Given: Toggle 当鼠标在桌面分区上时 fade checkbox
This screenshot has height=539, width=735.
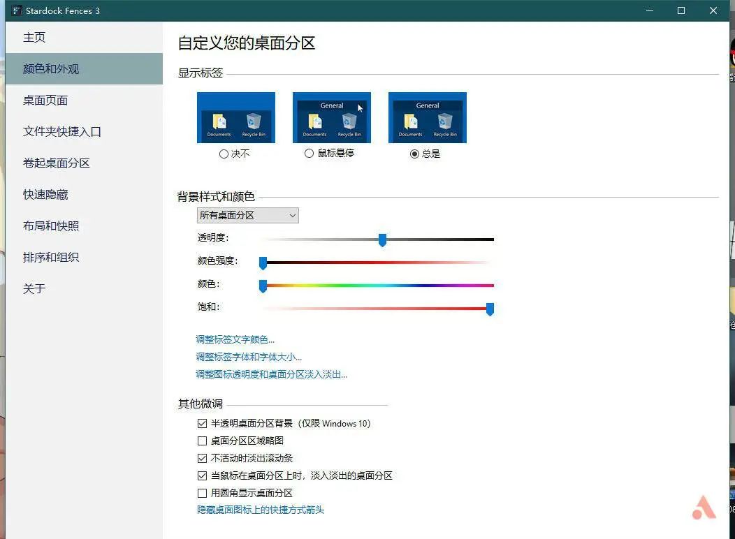Looking at the screenshot, I should pos(202,475).
